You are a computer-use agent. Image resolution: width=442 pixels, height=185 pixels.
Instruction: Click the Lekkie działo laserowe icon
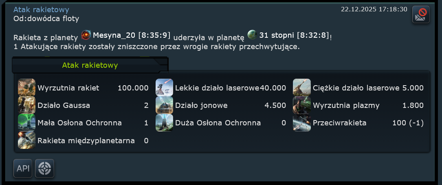pyautogui.click(x=164, y=88)
